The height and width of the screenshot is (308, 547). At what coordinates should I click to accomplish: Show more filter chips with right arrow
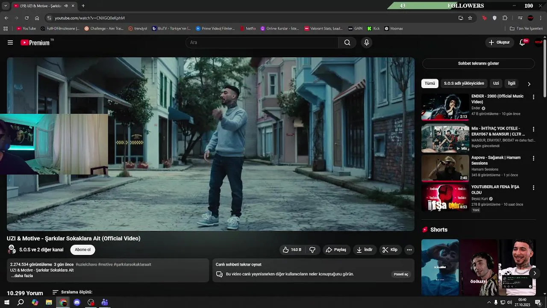(x=529, y=84)
